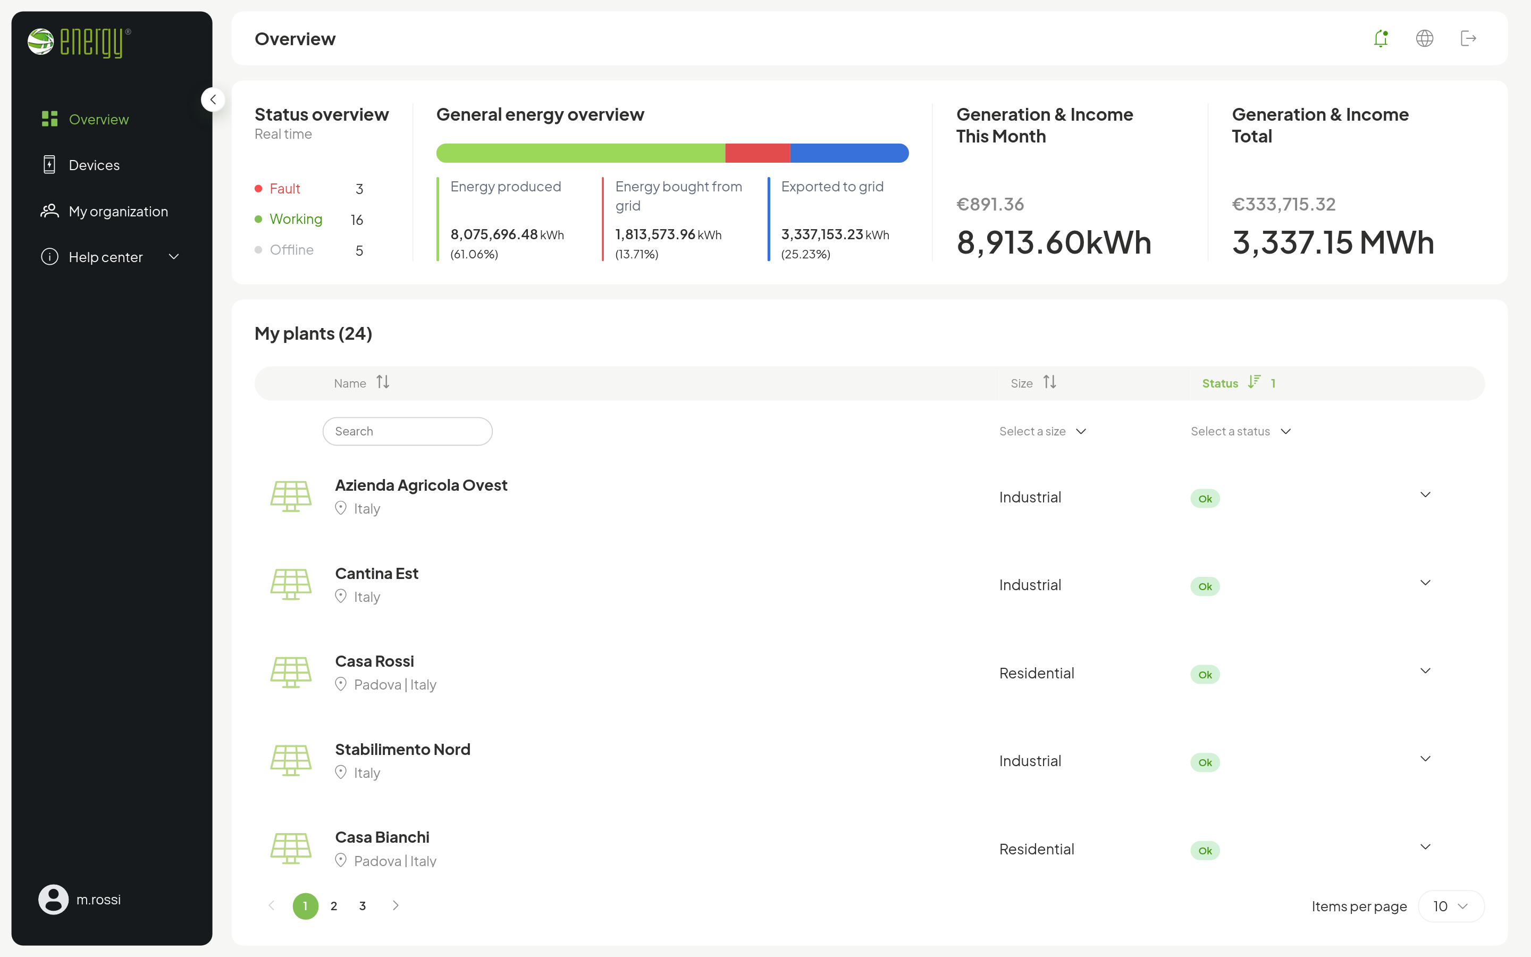The width and height of the screenshot is (1531, 957).
Task: Click the m.rossi user avatar icon
Action: pyautogui.click(x=53, y=900)
